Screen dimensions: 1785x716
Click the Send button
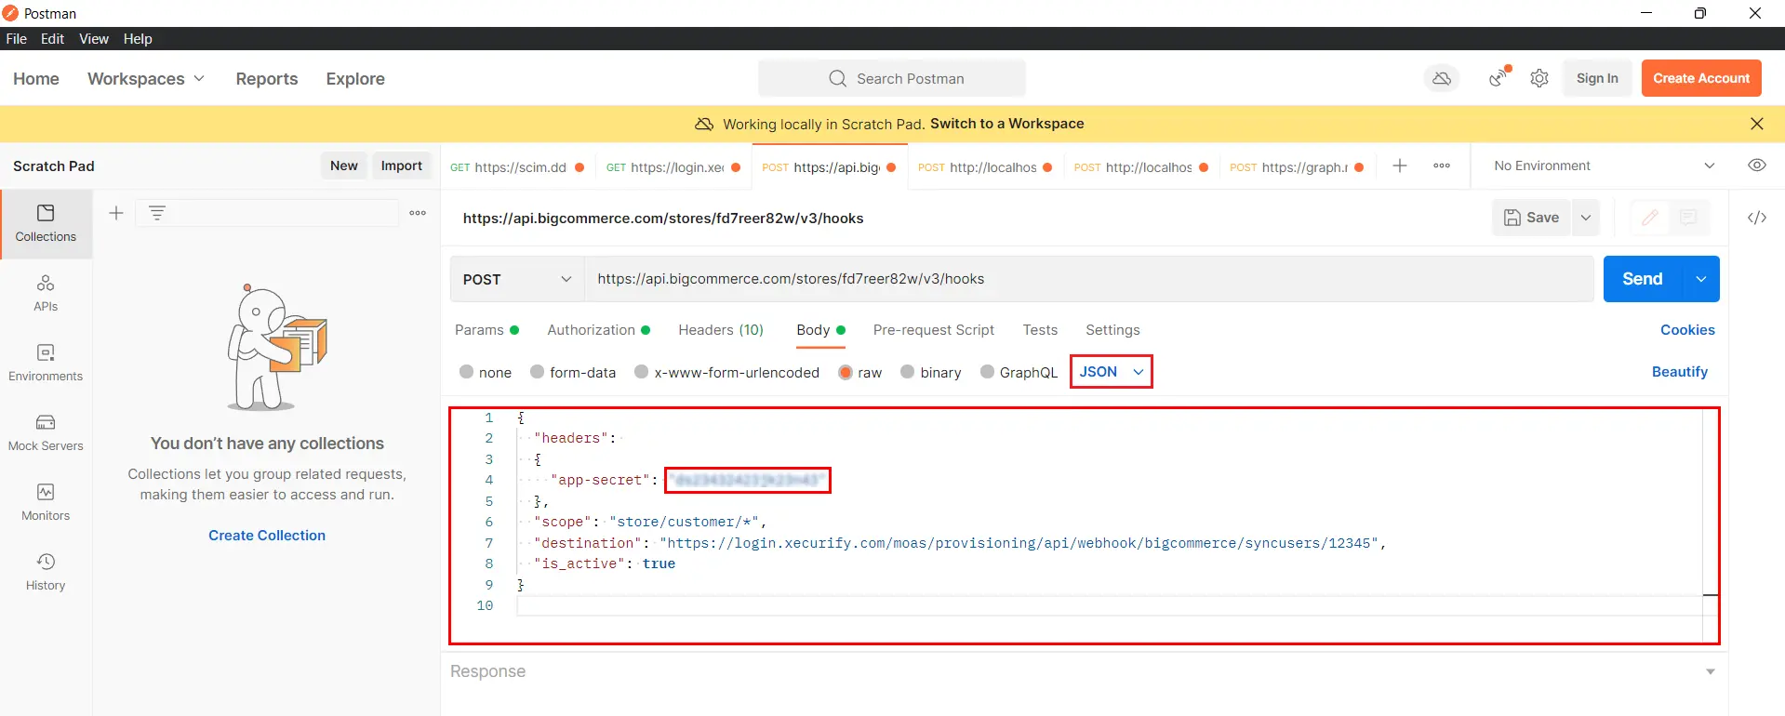1643,279
